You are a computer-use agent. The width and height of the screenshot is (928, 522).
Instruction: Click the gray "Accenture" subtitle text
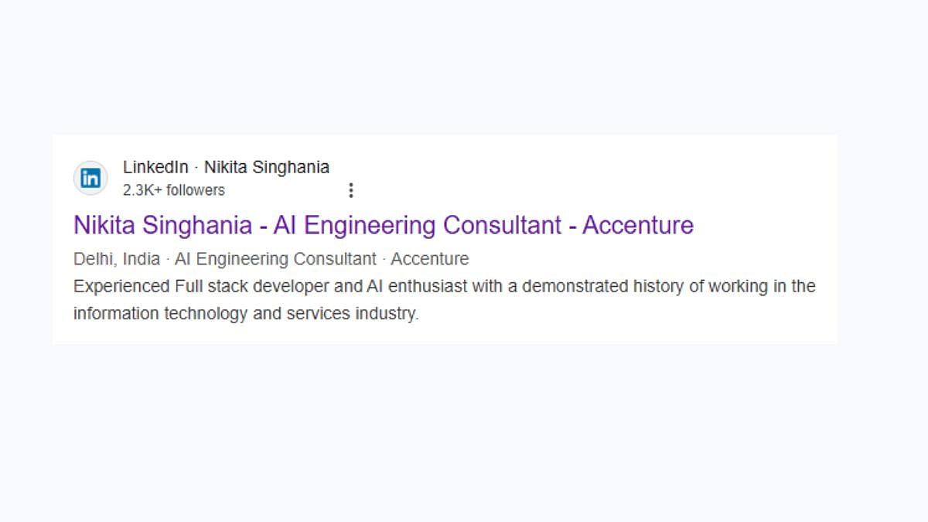pos(430,259)
